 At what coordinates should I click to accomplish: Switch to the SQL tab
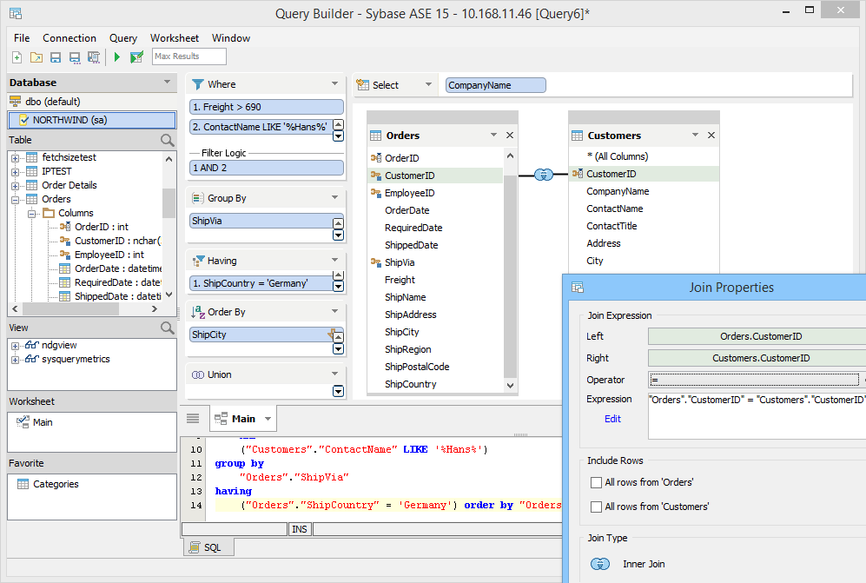(x=208, y=547)
